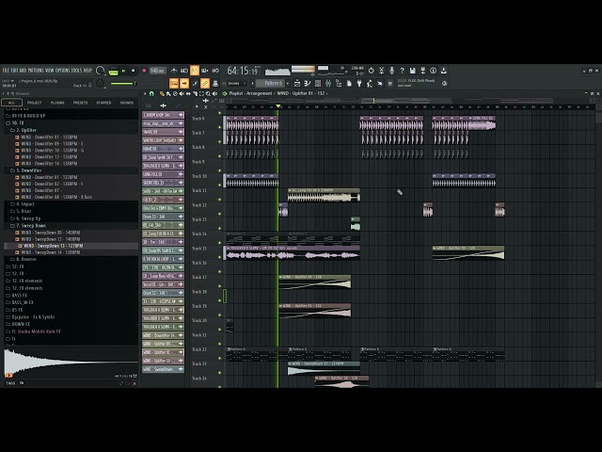Screen dimensions: 602x452
Task: Toggle the link/chain orange button
Action: click(205, 83)
